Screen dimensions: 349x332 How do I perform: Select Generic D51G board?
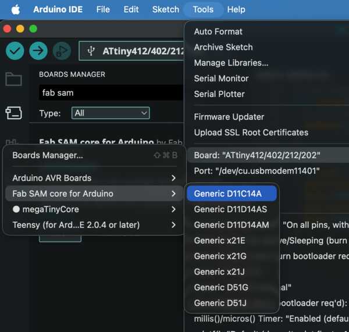click(232, 287)
